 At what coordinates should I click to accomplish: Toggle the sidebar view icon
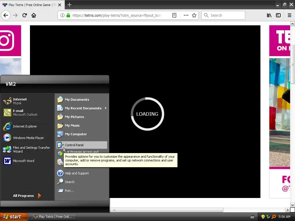pyautogui.click(x=278, y=15)
